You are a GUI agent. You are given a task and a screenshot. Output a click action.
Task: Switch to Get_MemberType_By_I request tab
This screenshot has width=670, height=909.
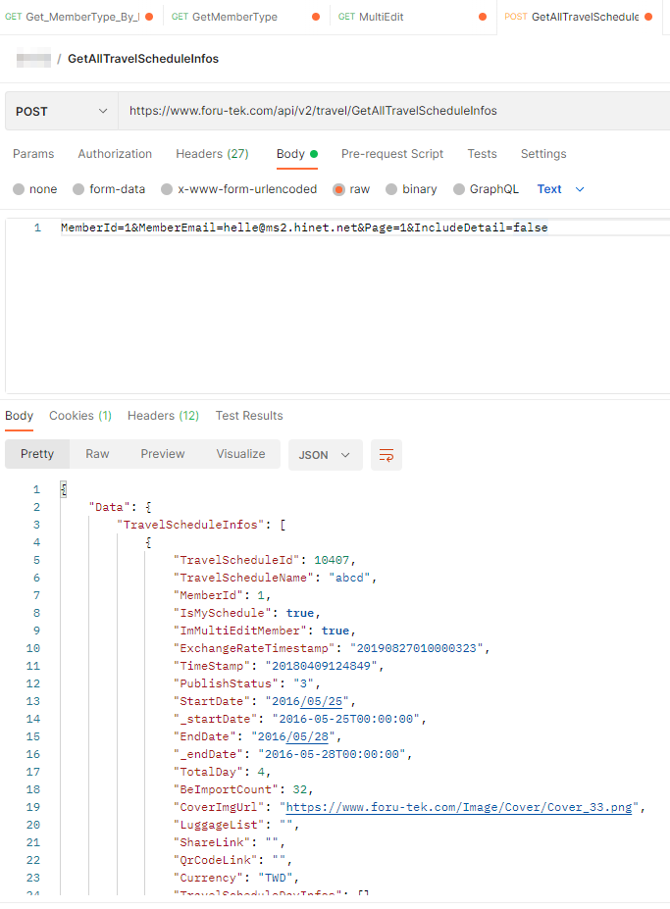[x=78, y=17]
